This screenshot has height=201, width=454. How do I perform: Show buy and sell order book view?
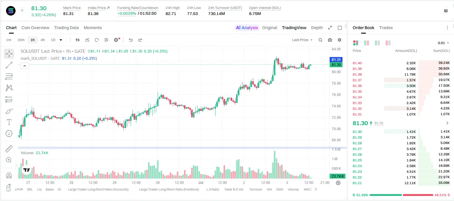(356, 43)
